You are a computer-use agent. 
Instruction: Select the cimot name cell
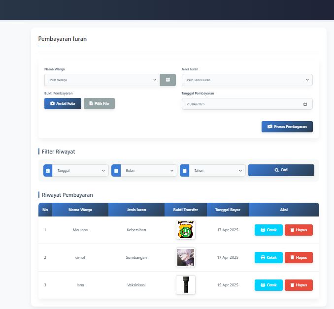(80, 257)
